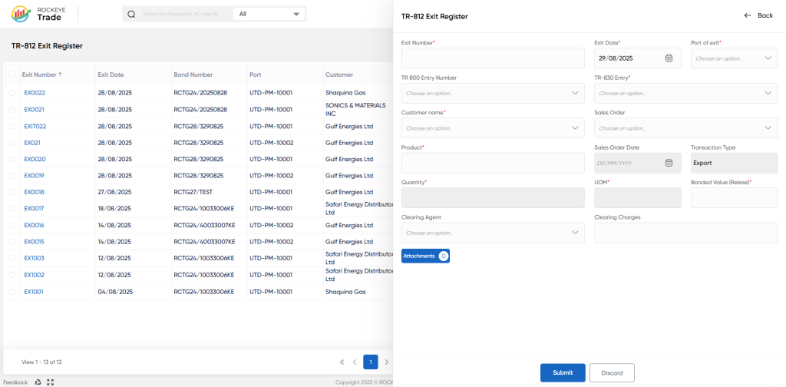Click the Back arrow icon
This screenshot has width=786, height=387.
(748, 15)
